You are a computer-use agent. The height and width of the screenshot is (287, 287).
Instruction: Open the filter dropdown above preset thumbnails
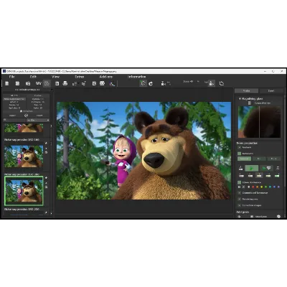coord(38,120)
